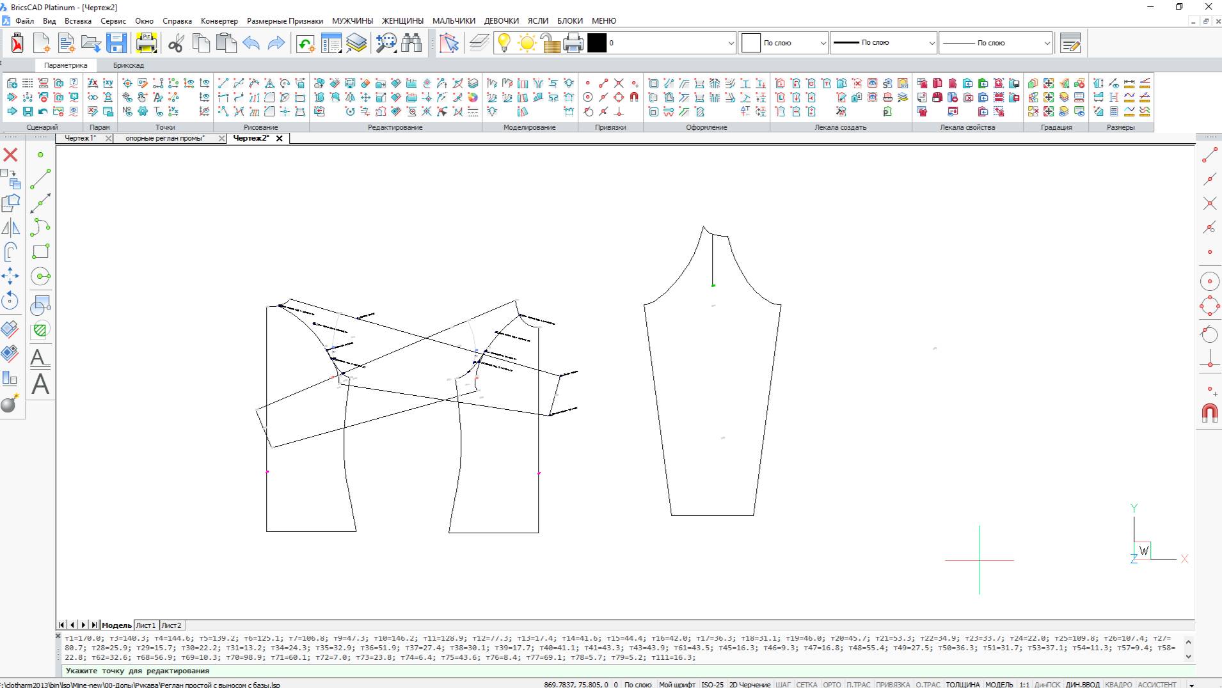Toggle ШАГ snap mode in status bar
The height and width of the screenshot is (688, 1222).
click(x=783, y=684)
